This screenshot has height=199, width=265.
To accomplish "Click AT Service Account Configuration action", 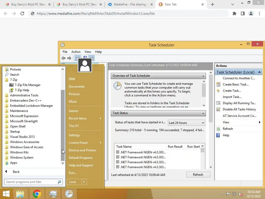I will pyautogui.click(x=239, y=116).
